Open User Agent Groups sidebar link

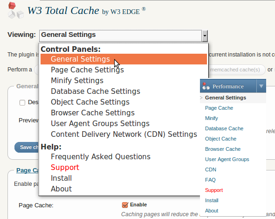click(x=227, y=159)
